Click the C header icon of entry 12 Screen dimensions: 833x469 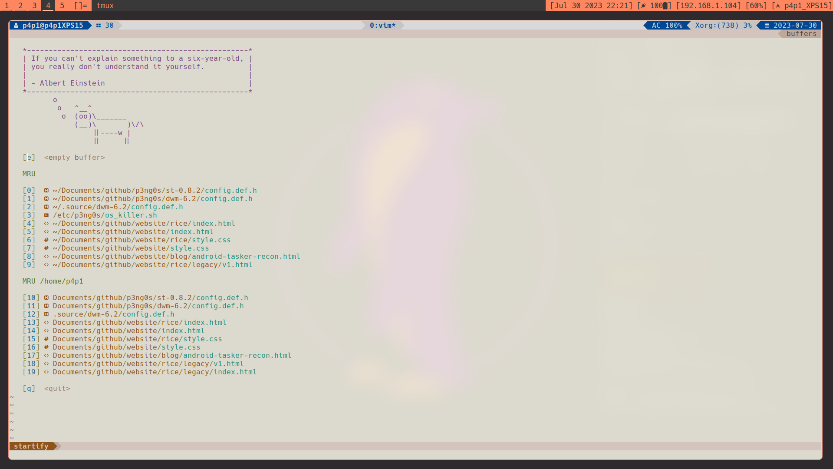coord(46,314)
